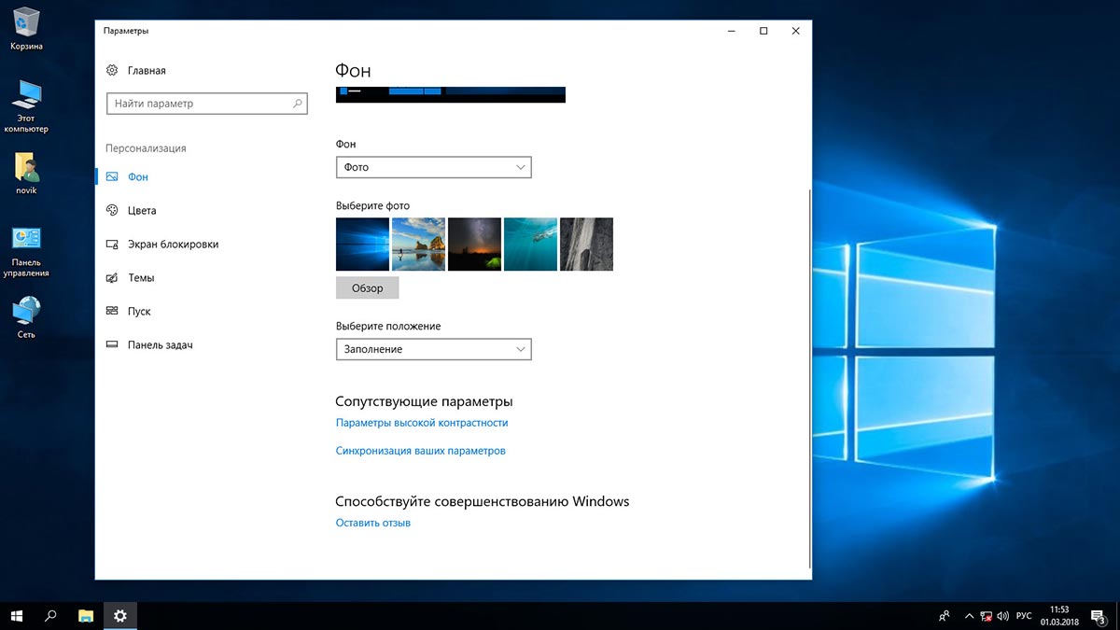Go to Цвета personalization section

coord(142,210)
